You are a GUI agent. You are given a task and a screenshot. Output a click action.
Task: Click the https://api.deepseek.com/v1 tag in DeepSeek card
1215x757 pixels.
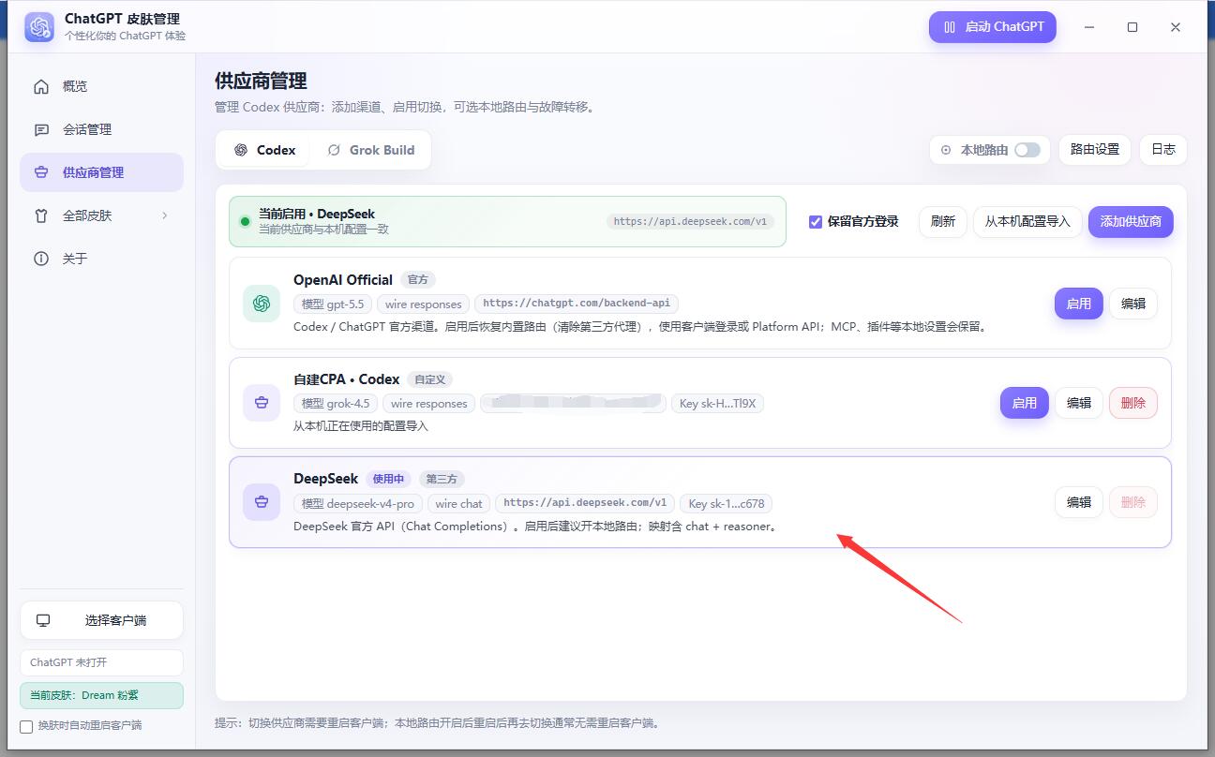[x=585, y=503]
